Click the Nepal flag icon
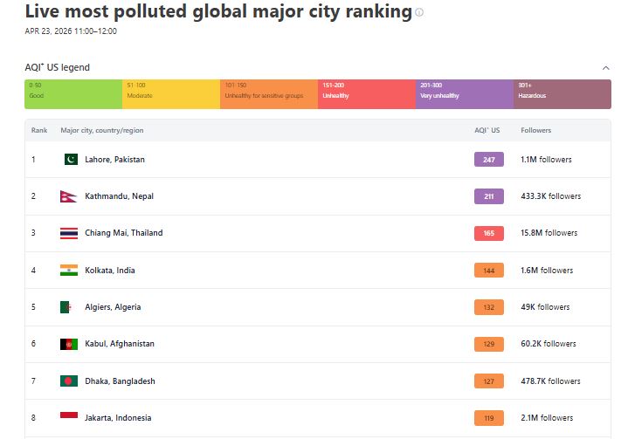Screen dimensions: 621x439 click(68, 196)
